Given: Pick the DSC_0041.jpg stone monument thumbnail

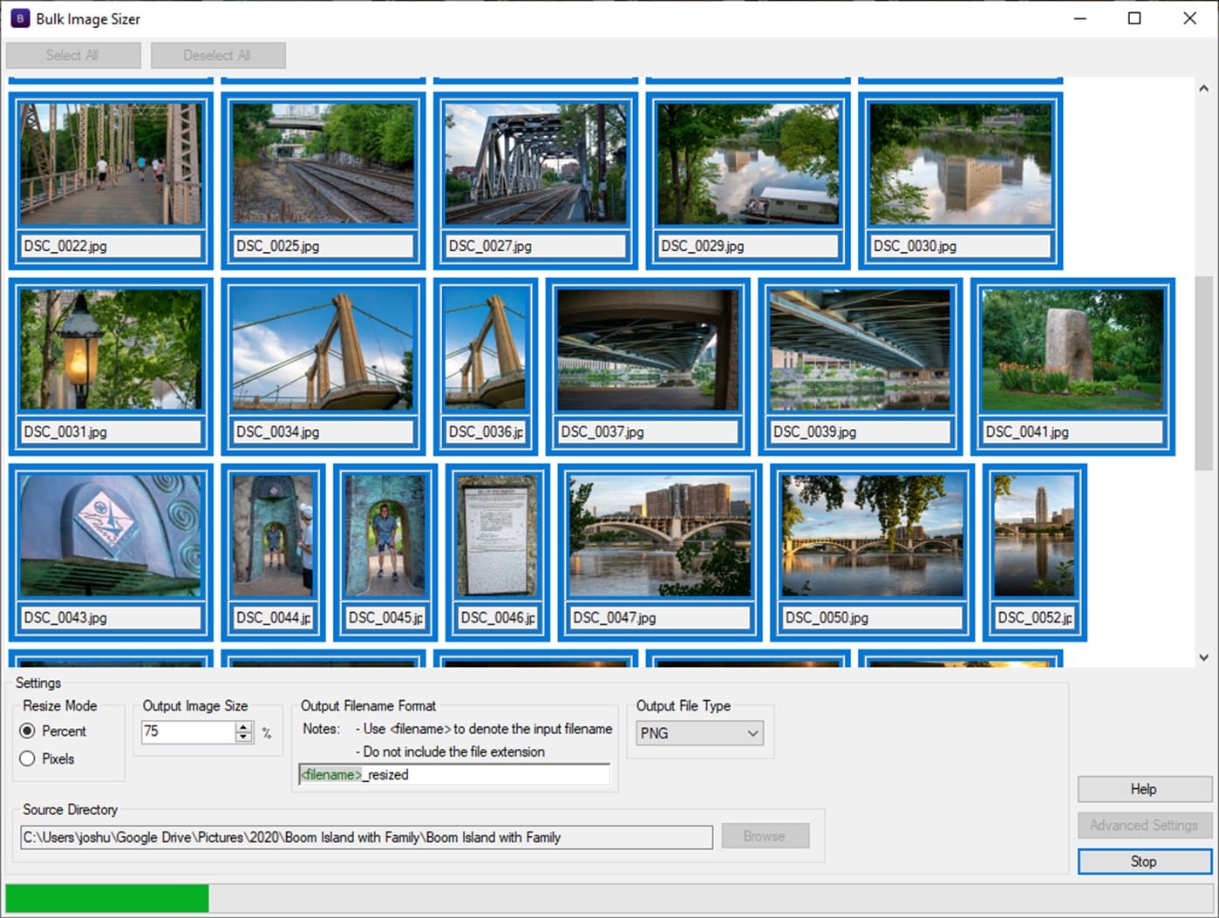Looking at the screenshot, I should (1073, 350).
